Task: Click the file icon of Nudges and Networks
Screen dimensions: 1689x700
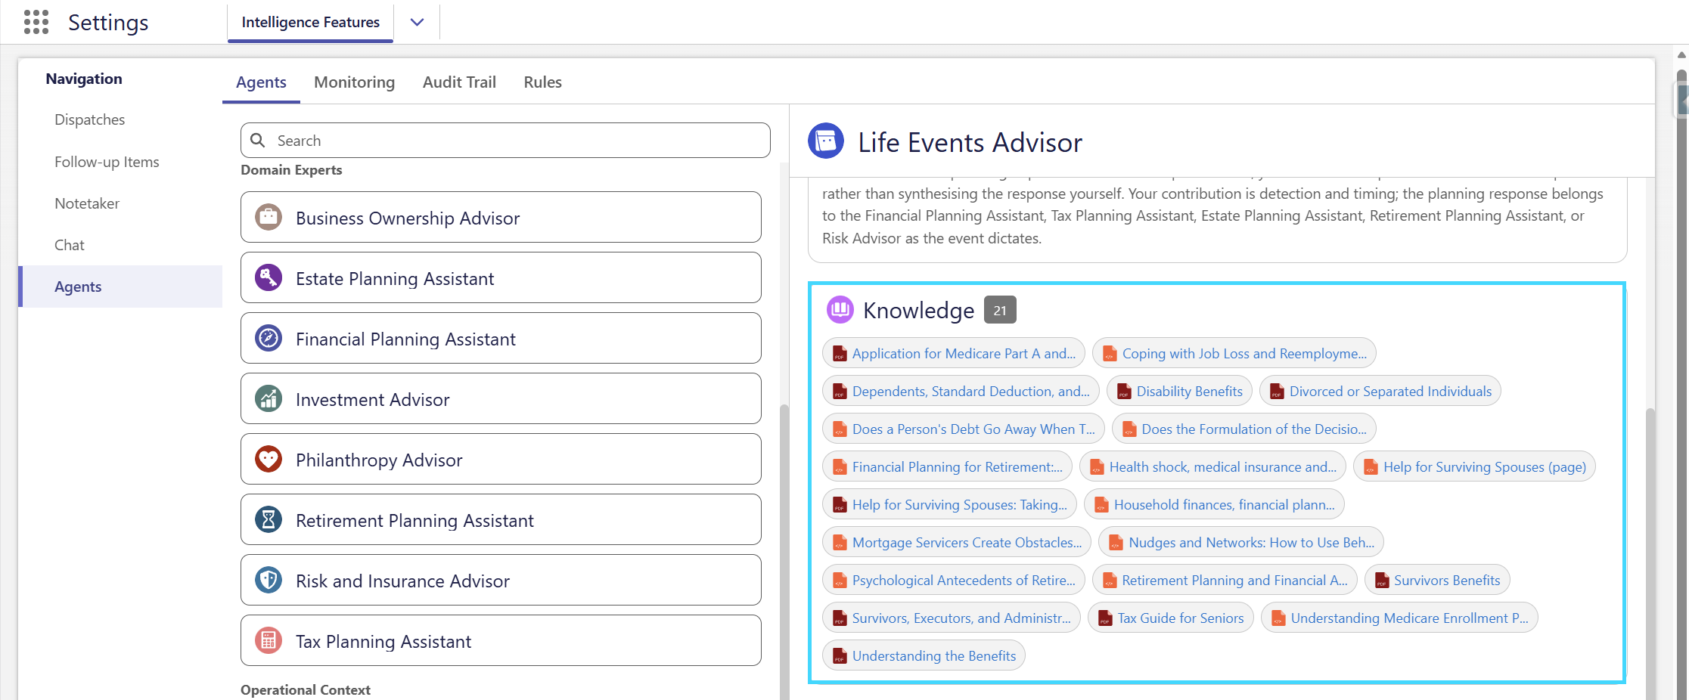Action: 1116,543
